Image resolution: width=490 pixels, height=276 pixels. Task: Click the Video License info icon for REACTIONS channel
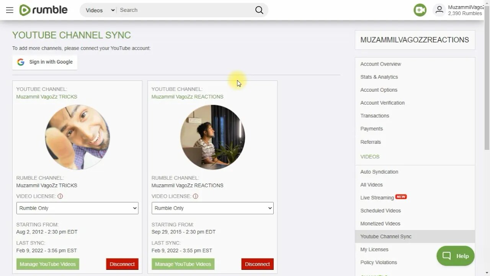pyautogui.click(x=195, y=196)
